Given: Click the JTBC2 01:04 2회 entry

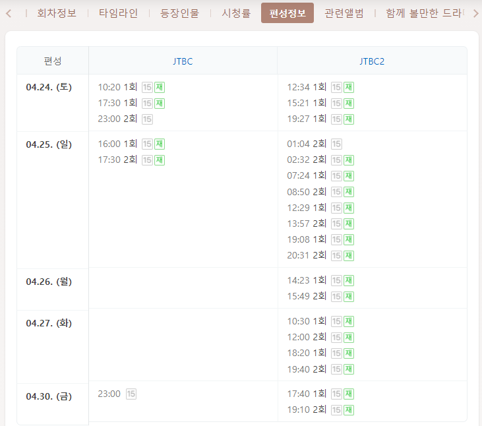Looking at the screenshot, I should click(315, 144).
